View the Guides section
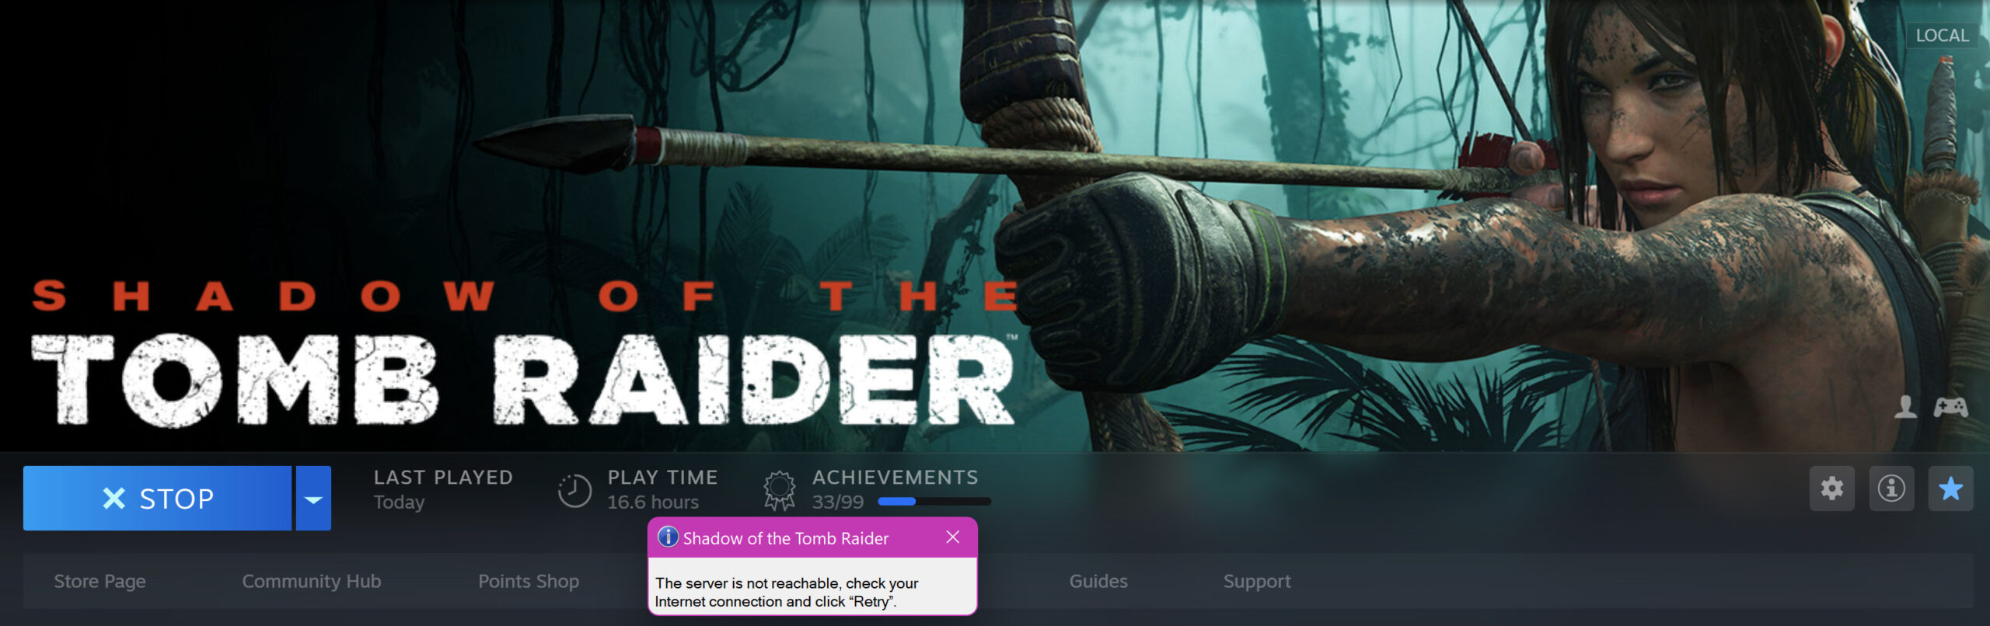Viewport: 1990px width, 626px height. tap(1098, 581)
